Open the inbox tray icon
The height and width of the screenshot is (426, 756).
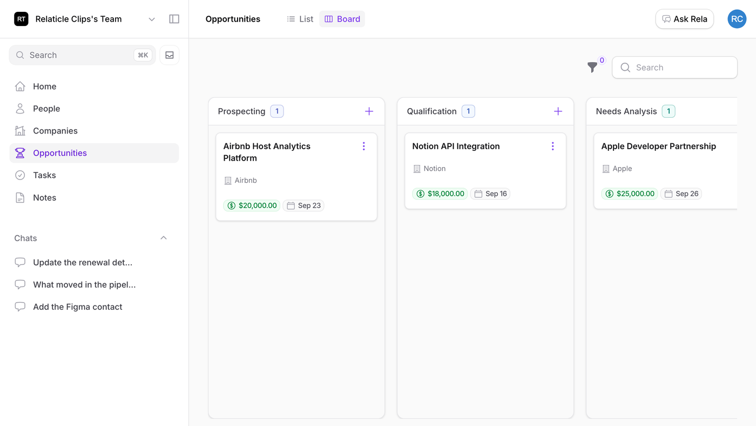pos(170,55)
